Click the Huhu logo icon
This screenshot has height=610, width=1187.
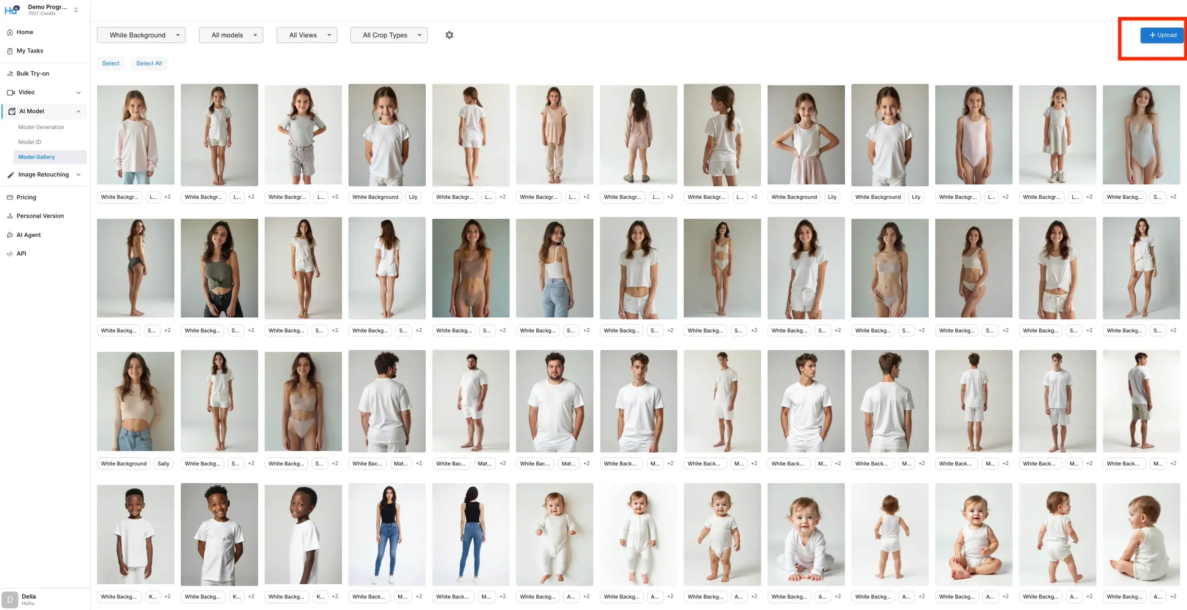click(x=12, y=10)
